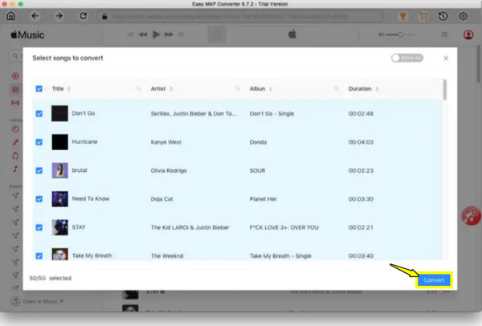The image size is (482, 326).
Task: Uncheck the brutal song checkbox
Action: (x=39, y=170)
